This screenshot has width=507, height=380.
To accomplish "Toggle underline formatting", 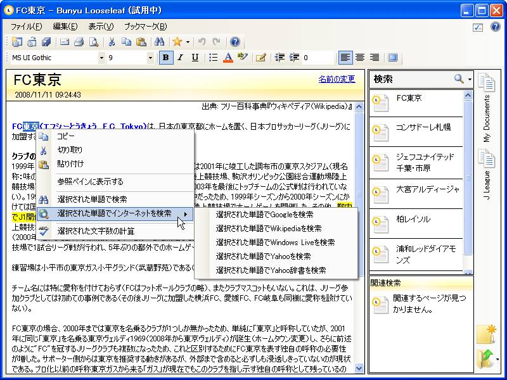I will coord(195,58).
